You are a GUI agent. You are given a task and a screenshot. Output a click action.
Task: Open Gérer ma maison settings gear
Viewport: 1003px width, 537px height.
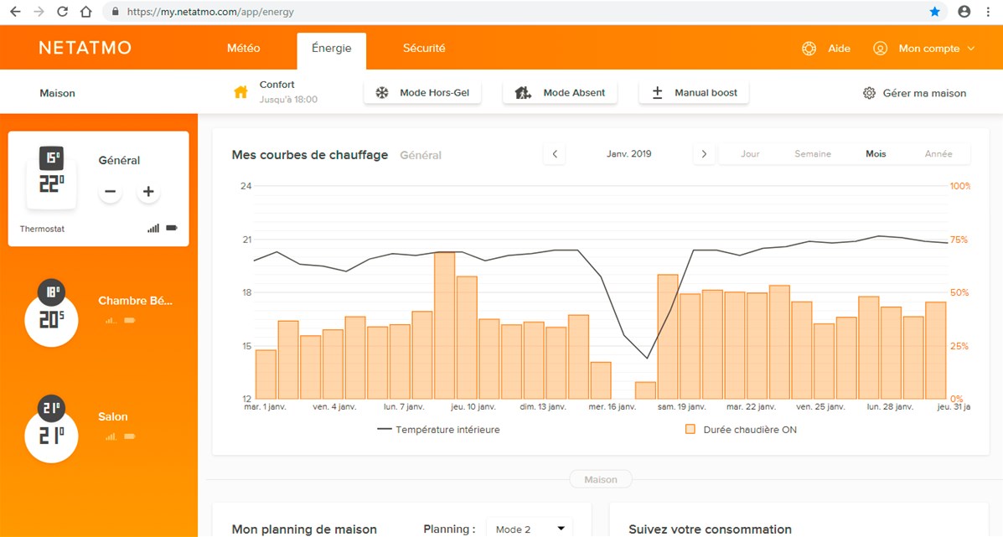pyautogui.click(x=914, y=93)
